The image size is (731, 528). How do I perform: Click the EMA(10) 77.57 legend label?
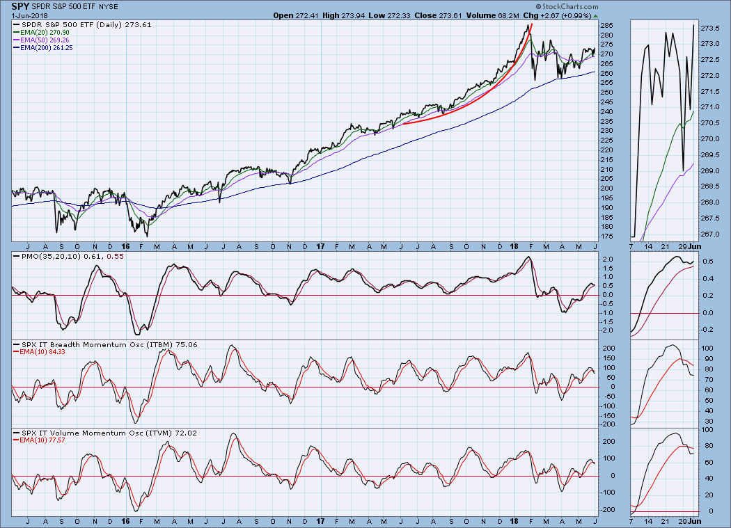tap(42, 440)
